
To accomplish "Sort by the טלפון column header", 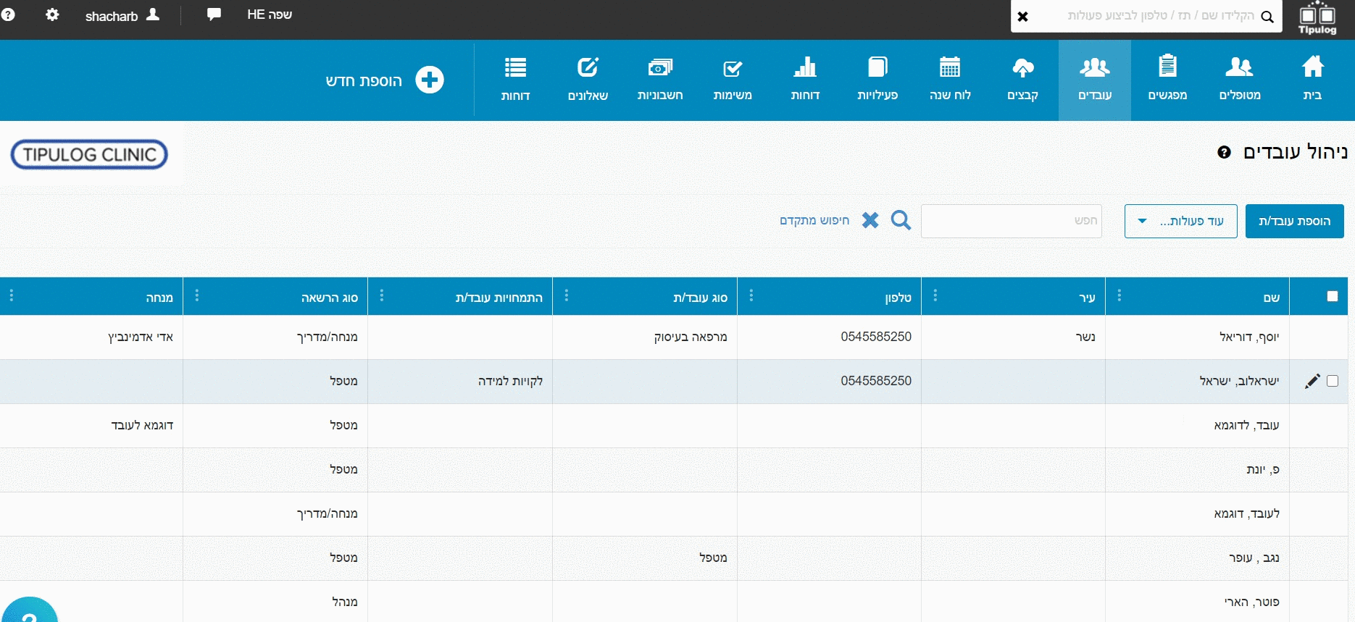I will click(898, 298).
